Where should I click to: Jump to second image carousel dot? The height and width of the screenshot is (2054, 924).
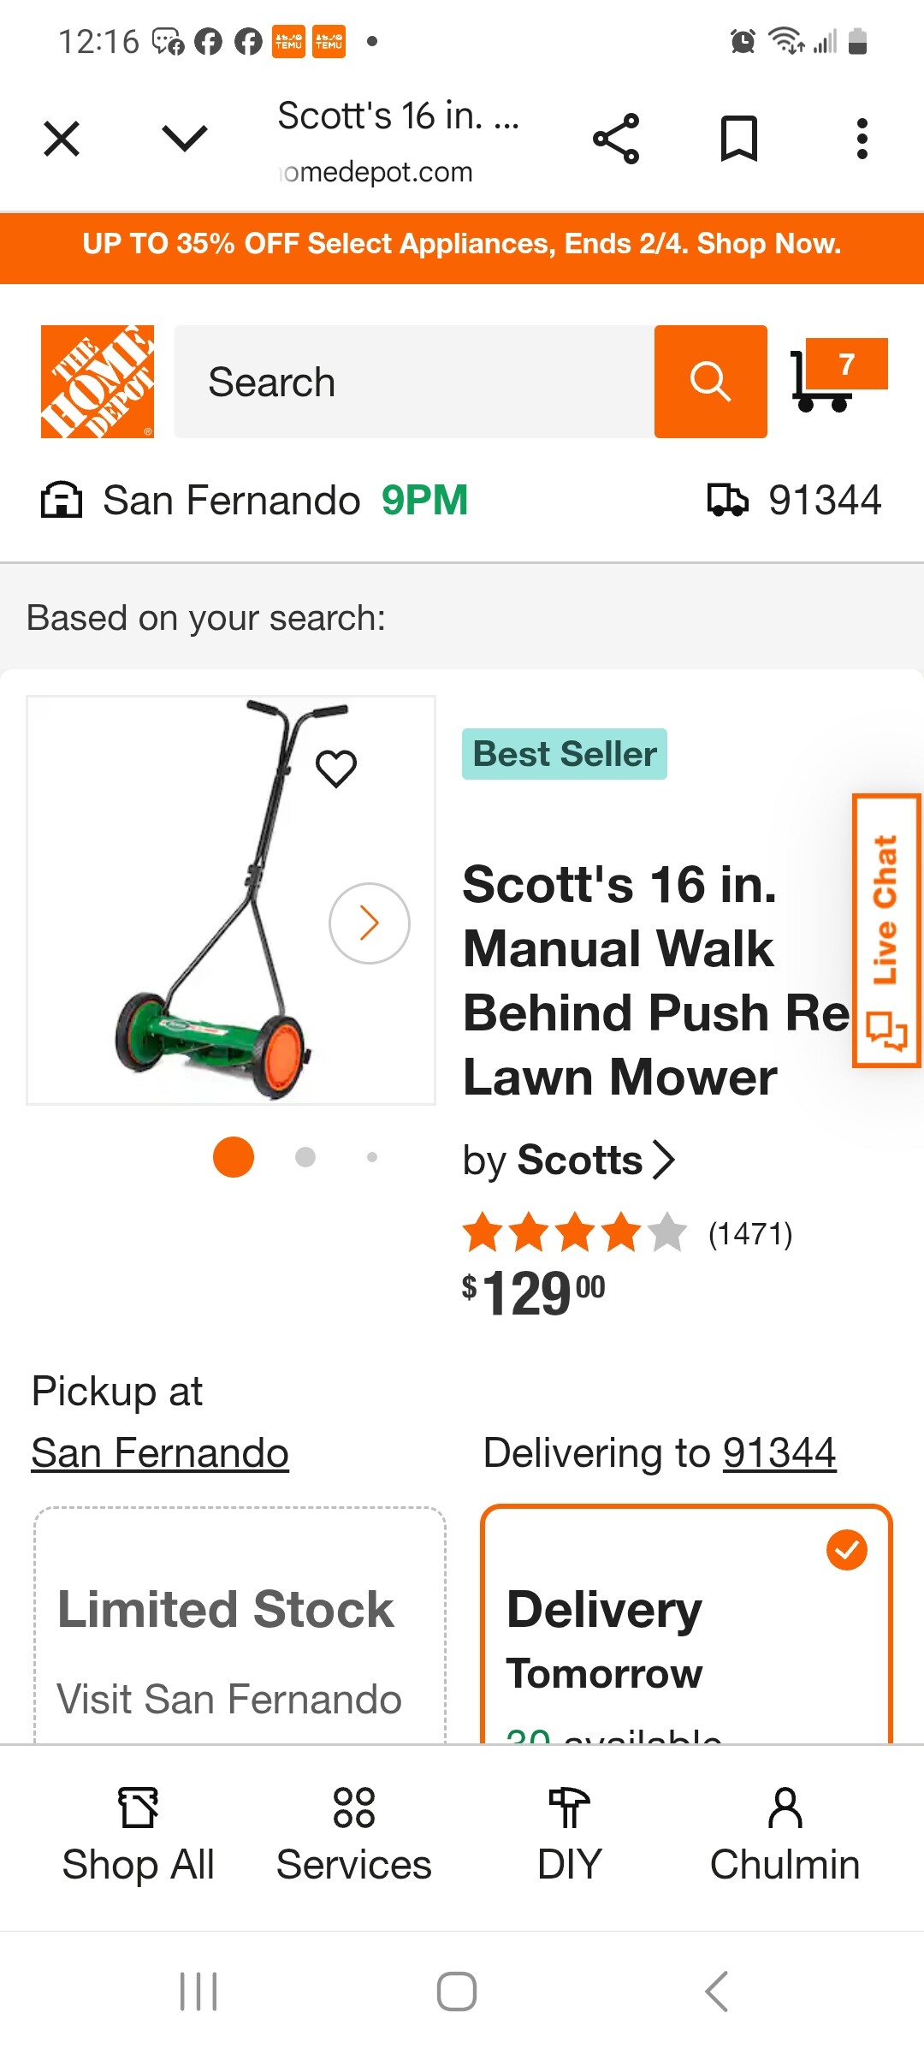pos(305,1157)
